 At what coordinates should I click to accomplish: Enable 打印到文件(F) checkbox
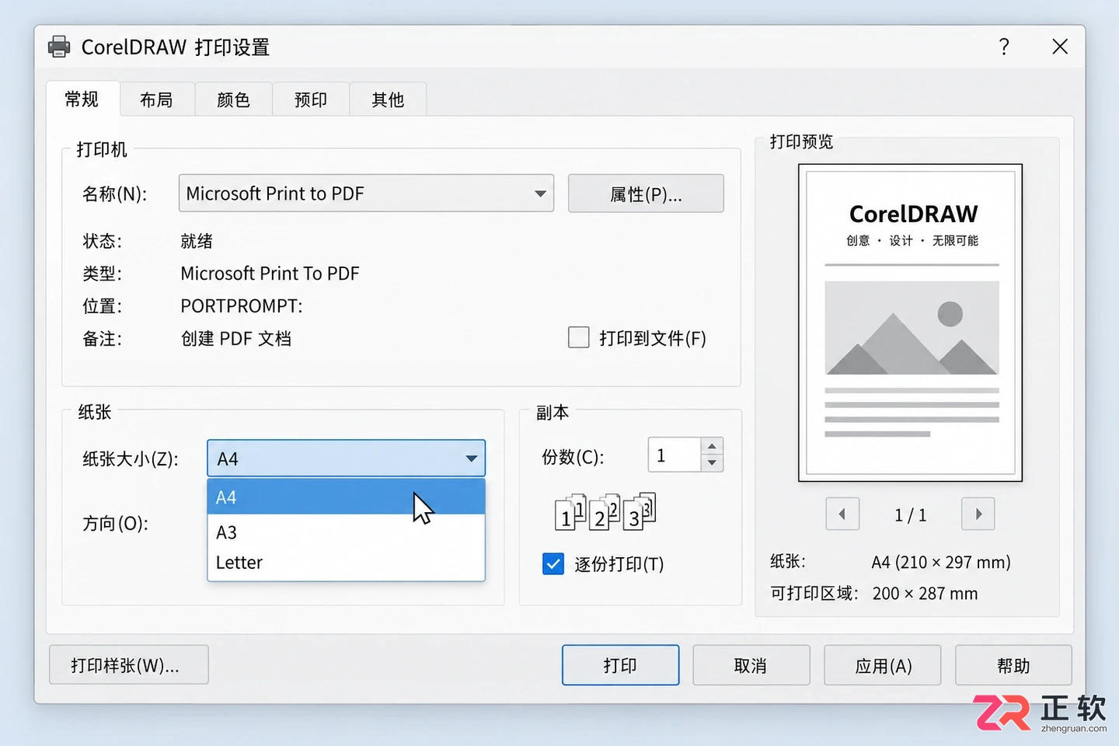click(579, 337)
